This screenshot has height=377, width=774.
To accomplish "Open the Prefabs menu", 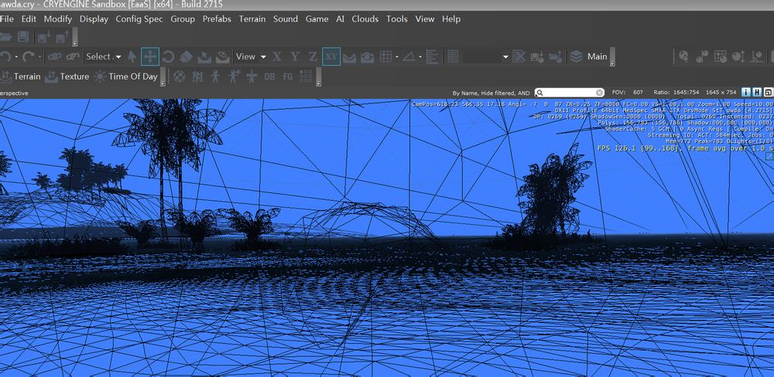I will (x=217, y=19).
